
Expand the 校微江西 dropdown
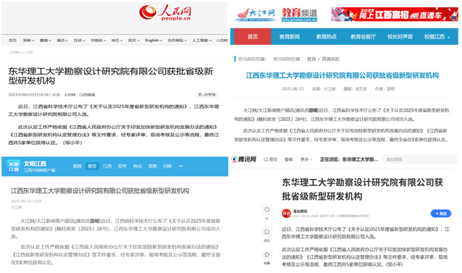pos(437,37)
